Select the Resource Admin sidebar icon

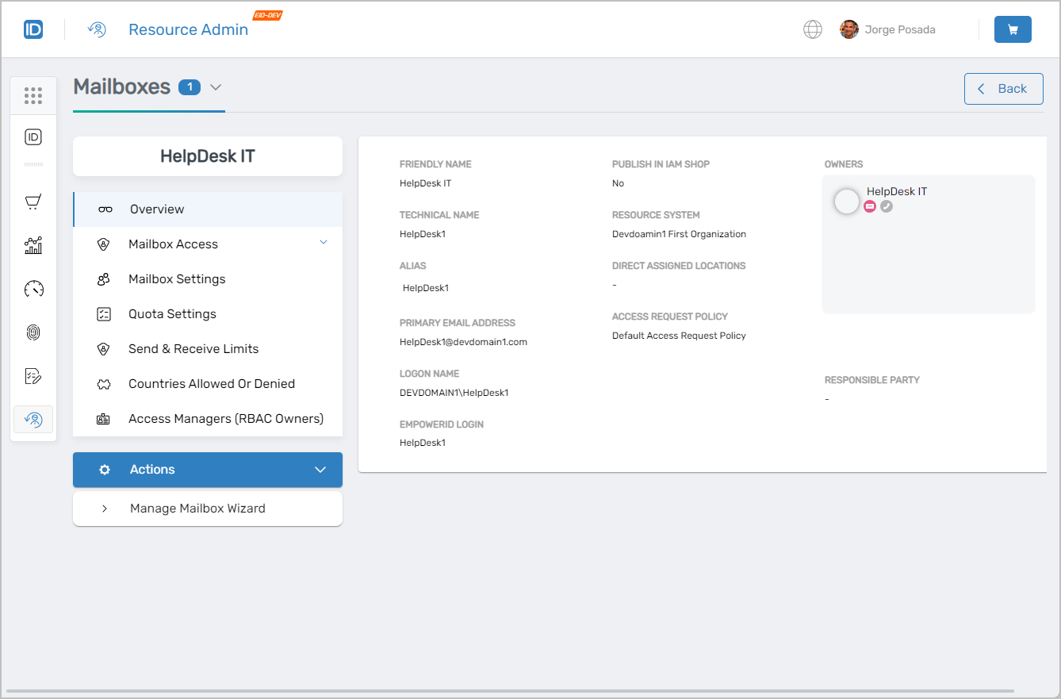click(x=33, y=419)
